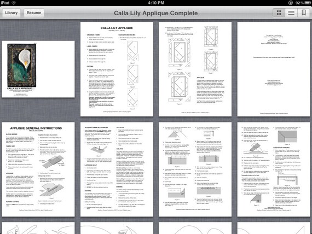312x234 pixels.
Task: Tap the Wi-Fi status icon
Action: pos(14,3)
